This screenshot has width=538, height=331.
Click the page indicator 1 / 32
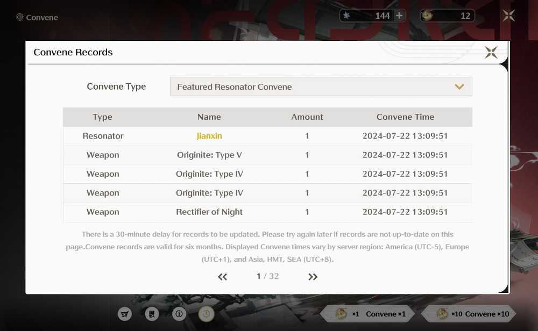click(x=267, y=276)
